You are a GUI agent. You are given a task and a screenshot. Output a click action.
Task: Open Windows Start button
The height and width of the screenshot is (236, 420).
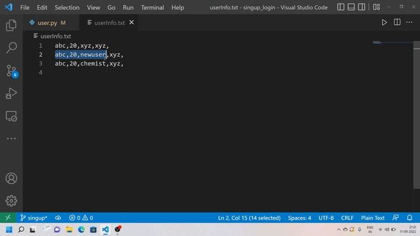[x=9, y=229]
